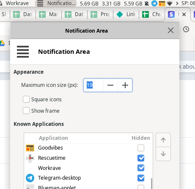Open the browser history clock icon

tap(186, 29)
